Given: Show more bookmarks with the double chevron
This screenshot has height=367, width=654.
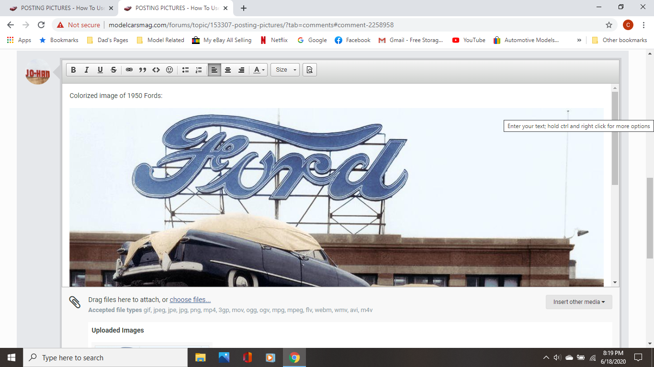Looking at the screenshot, I should point(579,40).
